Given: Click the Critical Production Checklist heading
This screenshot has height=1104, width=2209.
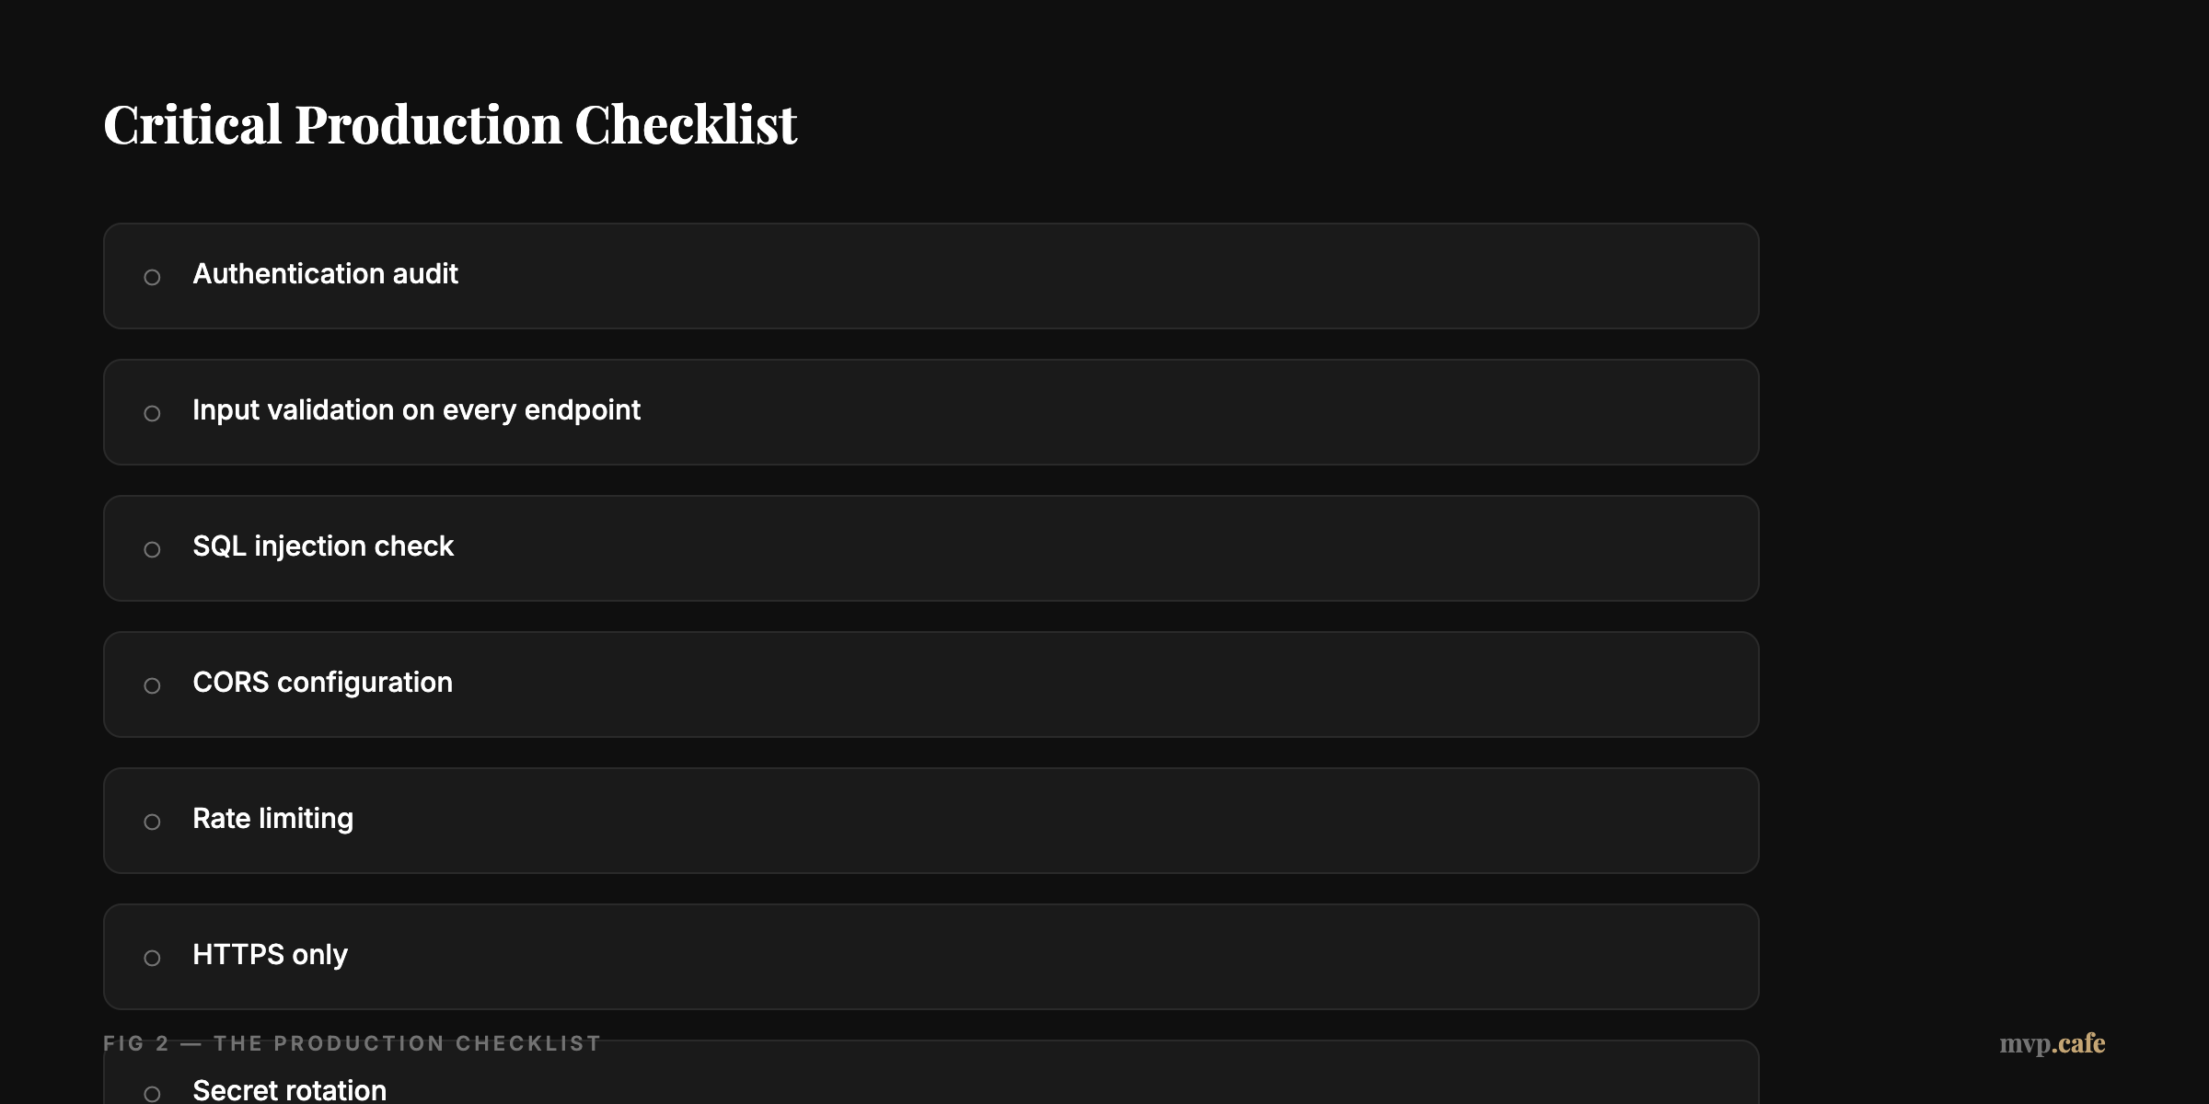Looking at the screenshot, I should [451, 122].
